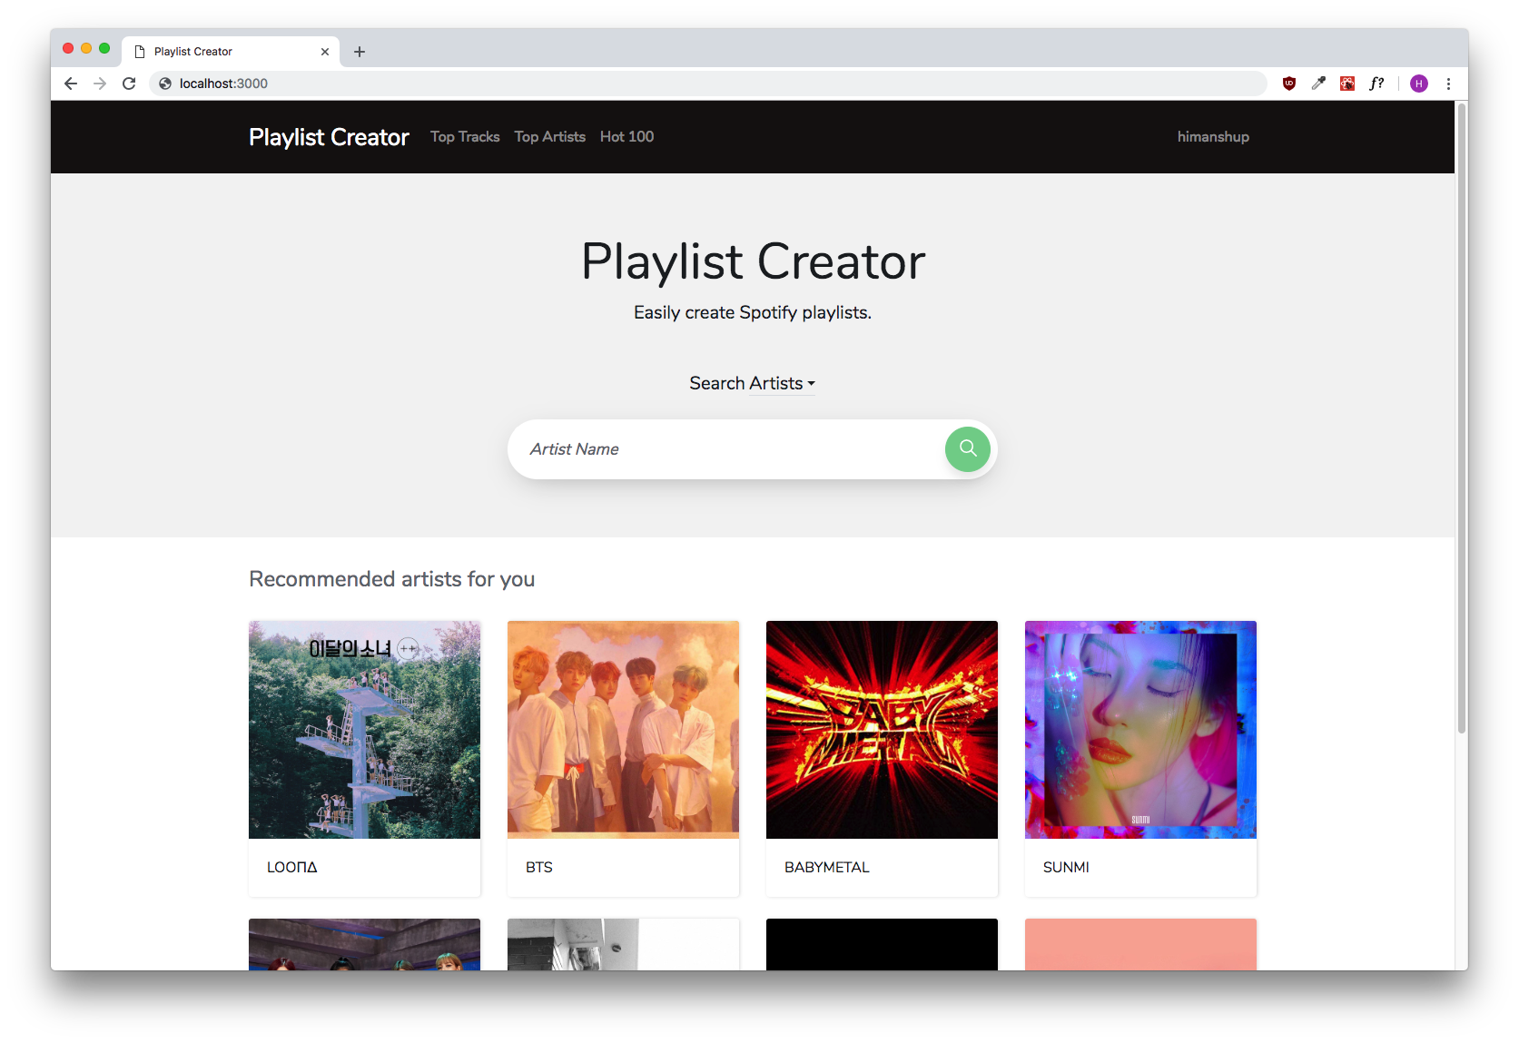Open the SUNMI artist cover image
This screenshot has width=1519, height=1043.
tap(1140, 730)
